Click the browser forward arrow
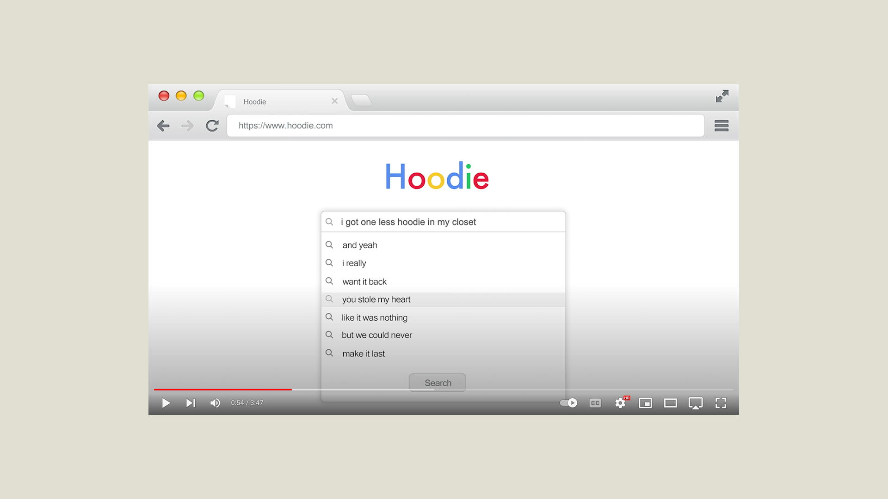 pos(187,126)
